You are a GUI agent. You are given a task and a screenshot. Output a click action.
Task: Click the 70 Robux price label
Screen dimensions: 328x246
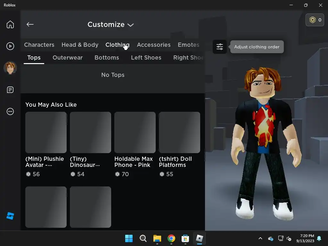(x=122, y=174)
